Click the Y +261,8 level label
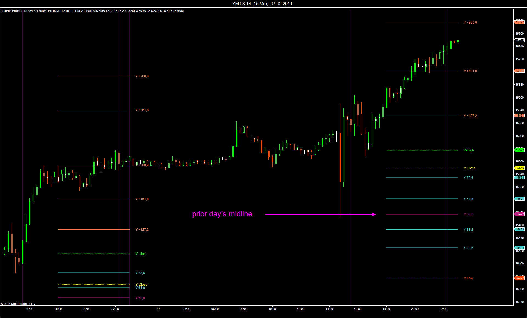The width and height of the screenshot is (527, 318). (142, 110)
